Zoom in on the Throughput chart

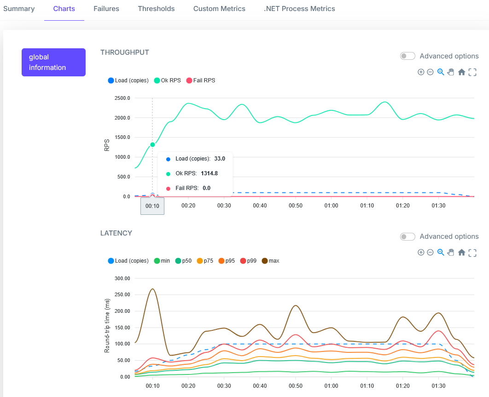[x=421, y=72]
